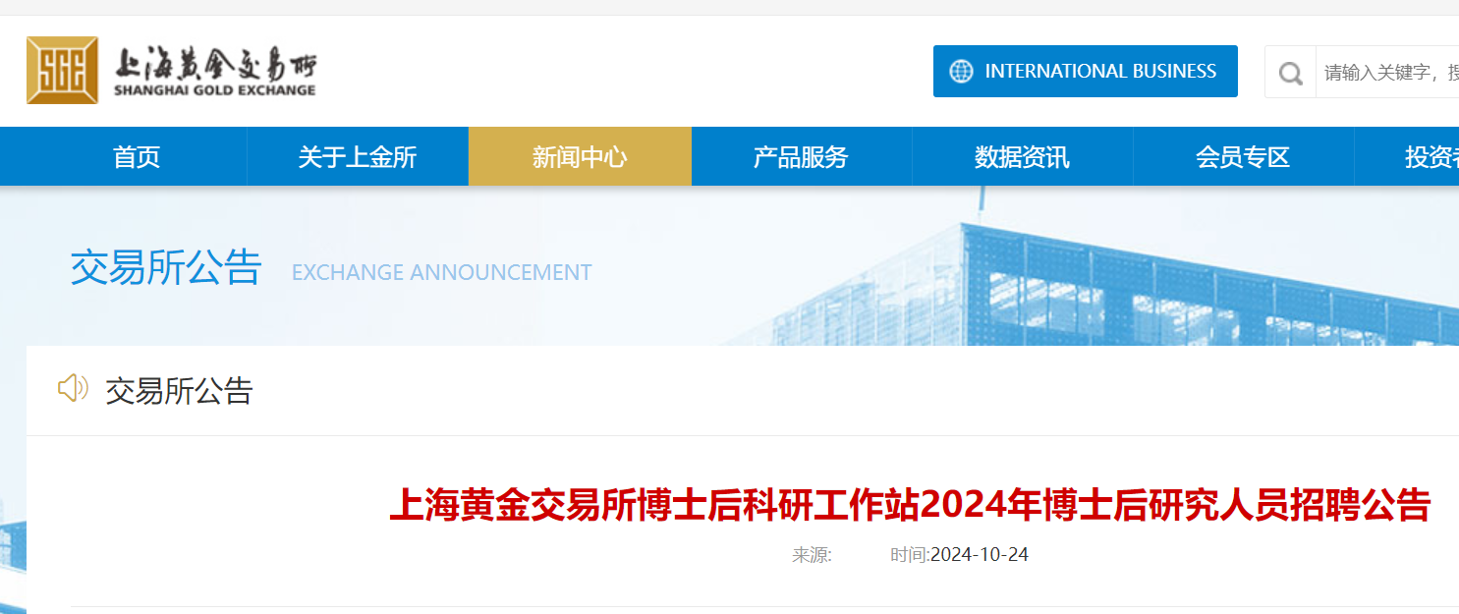
Task: Navigate to 数据资讯 section
Action: (1022, 156)
